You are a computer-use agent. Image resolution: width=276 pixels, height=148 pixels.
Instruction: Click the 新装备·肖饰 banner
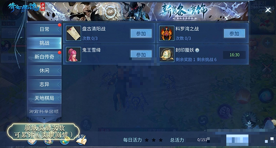[x=138, y=11]
